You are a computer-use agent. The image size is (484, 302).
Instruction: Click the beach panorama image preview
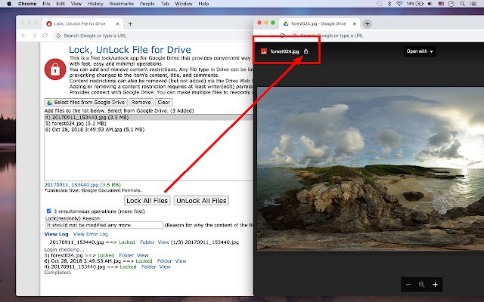(x=371, y=169)
